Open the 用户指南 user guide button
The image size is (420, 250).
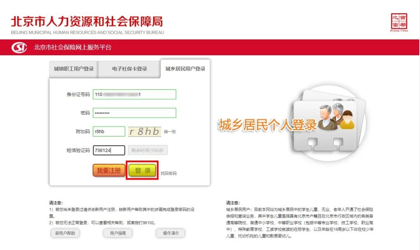(x=118, y=233)
